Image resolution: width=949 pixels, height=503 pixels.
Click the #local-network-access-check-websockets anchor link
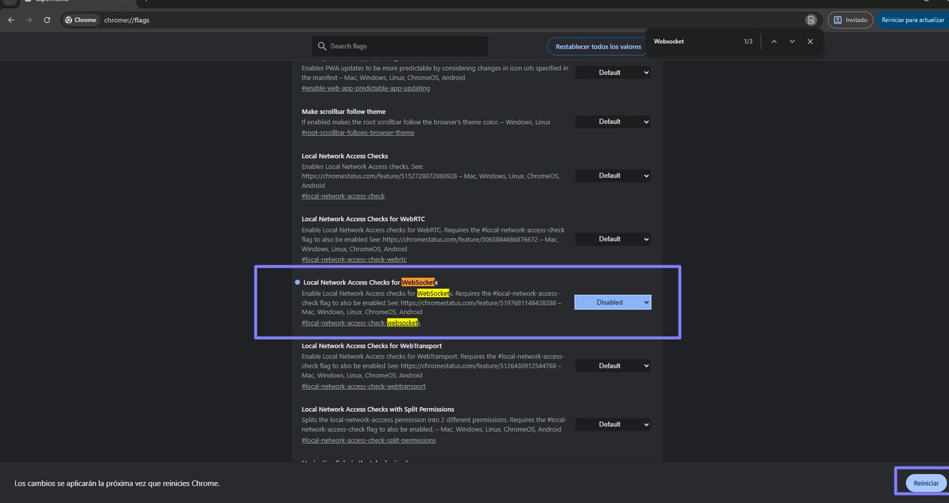pos(361,323)
